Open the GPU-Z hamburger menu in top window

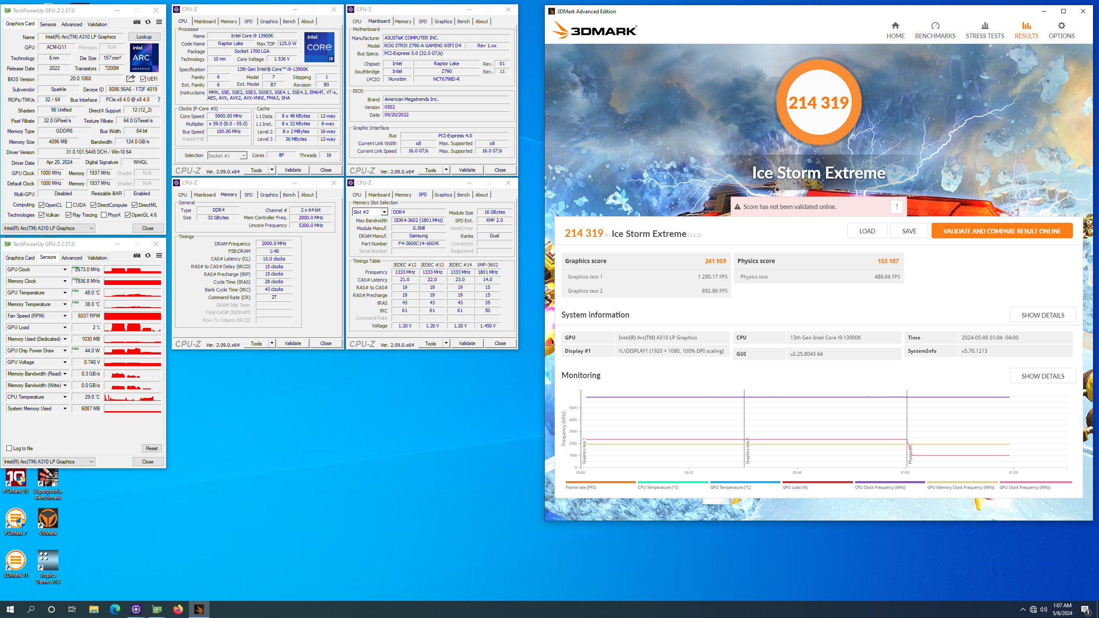(x=159, y=22)
